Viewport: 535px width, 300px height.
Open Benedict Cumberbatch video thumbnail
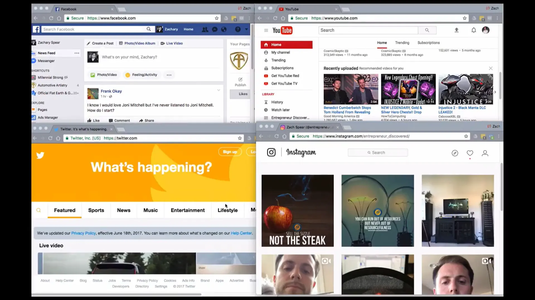[351, 89]
